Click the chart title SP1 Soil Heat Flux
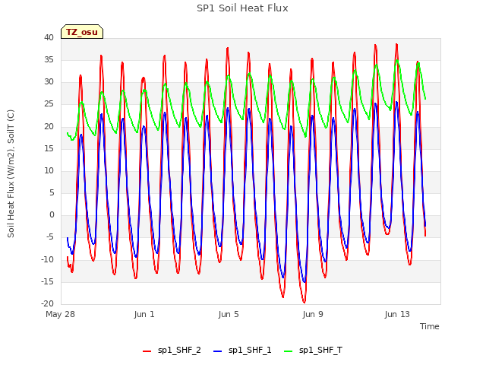This screenshot has width=486, height=365. click(242, 8)
